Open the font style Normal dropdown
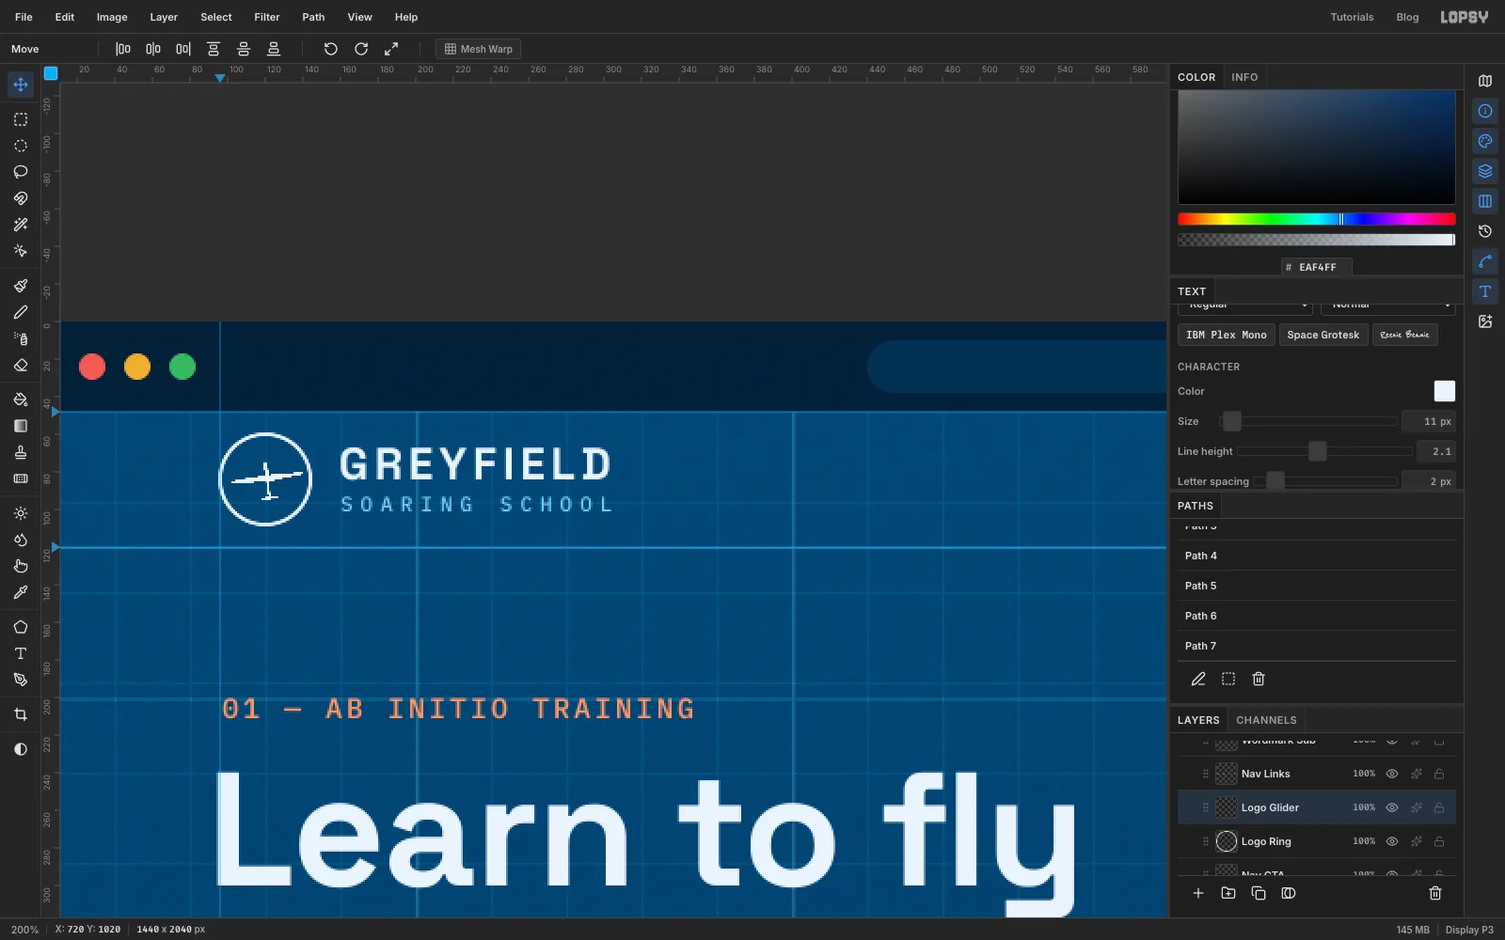The width and height of the screenshot is (1505, 940). [x=1387, y=307]
